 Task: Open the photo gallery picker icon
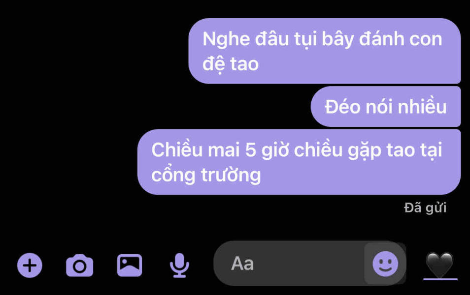coord(130,265)
